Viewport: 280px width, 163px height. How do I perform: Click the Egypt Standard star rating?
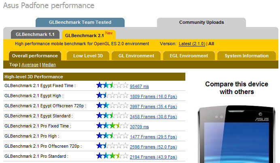(x=112, y=115)
